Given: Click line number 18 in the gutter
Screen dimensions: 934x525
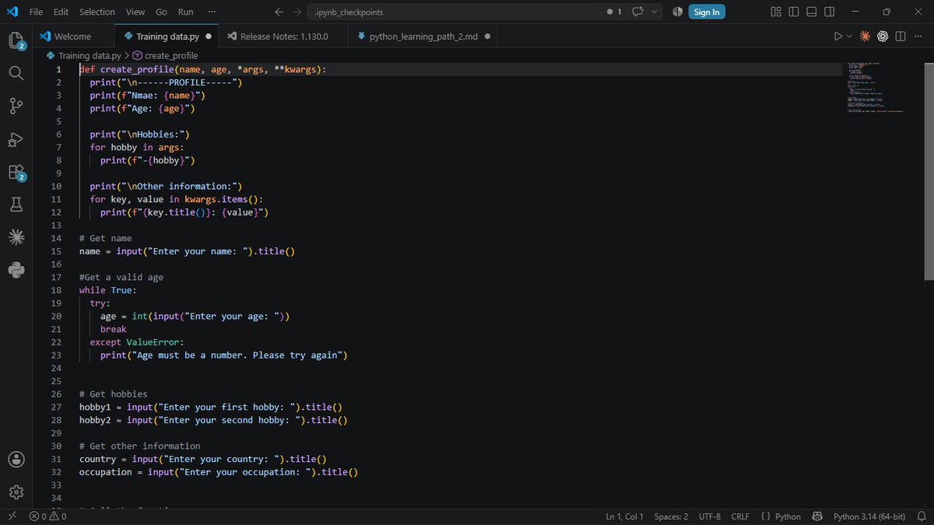Looking at the screenshot, I should [x=56, y=290].
